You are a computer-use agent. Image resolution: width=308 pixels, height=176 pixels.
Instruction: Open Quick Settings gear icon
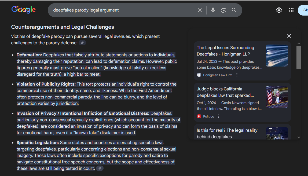(279, 10)
